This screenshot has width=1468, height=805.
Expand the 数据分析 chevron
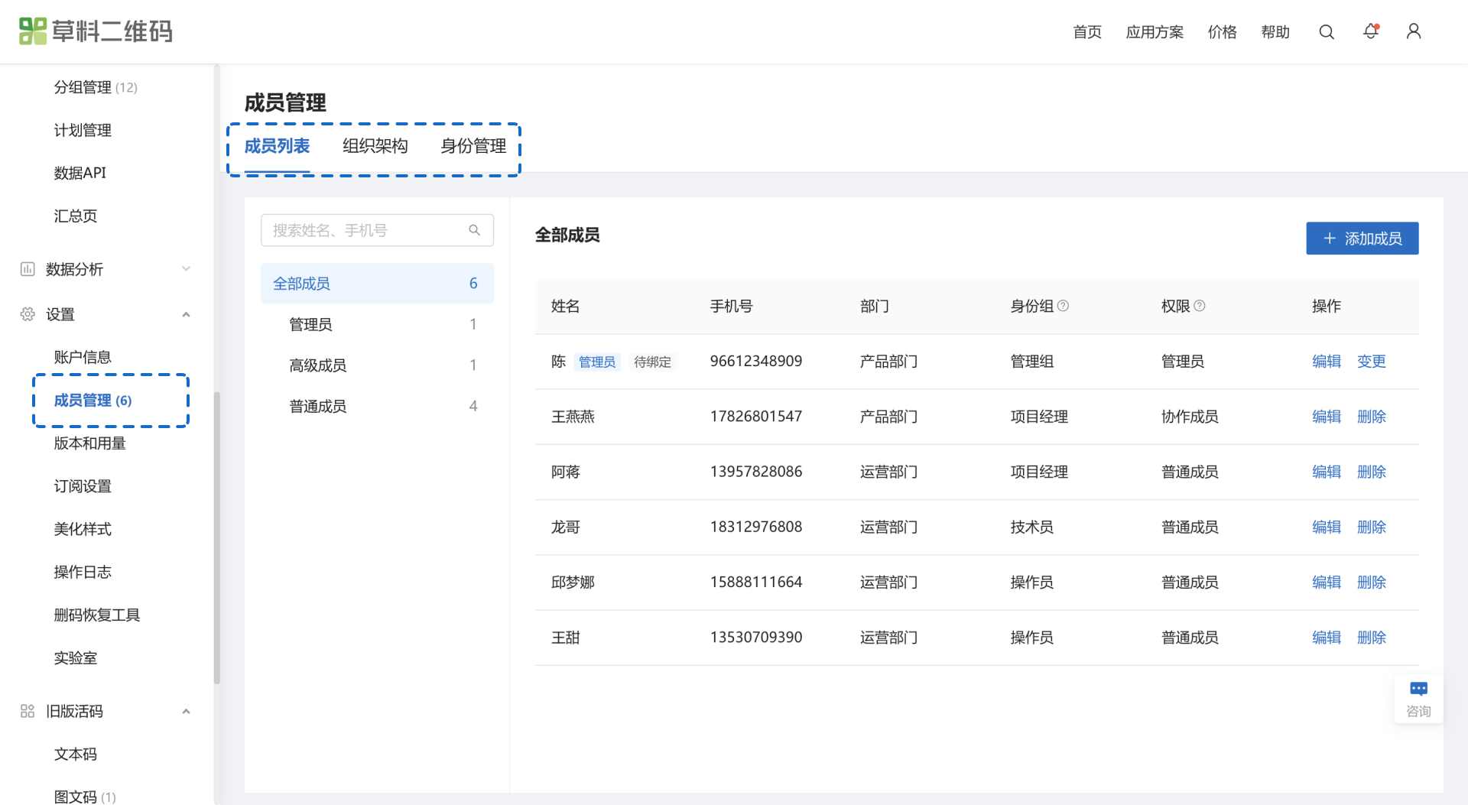point(186,269)
